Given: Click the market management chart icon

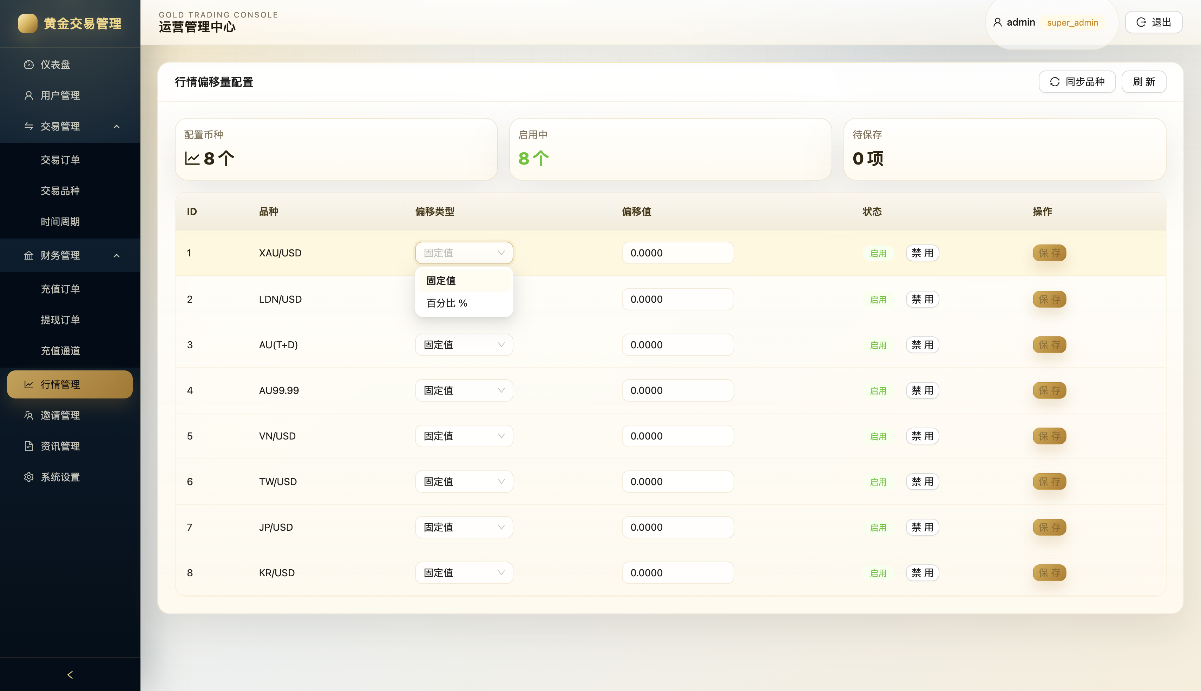Looking at the screenshot, I should 28,384.
